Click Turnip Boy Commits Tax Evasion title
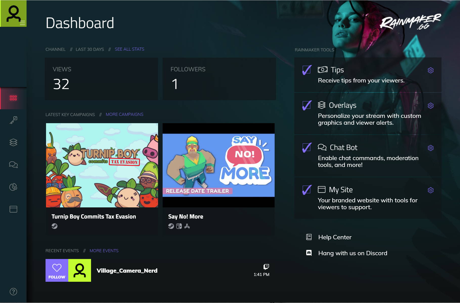Image resolution: width=460 pixels, height=303 pixels. tap(94, 217)
